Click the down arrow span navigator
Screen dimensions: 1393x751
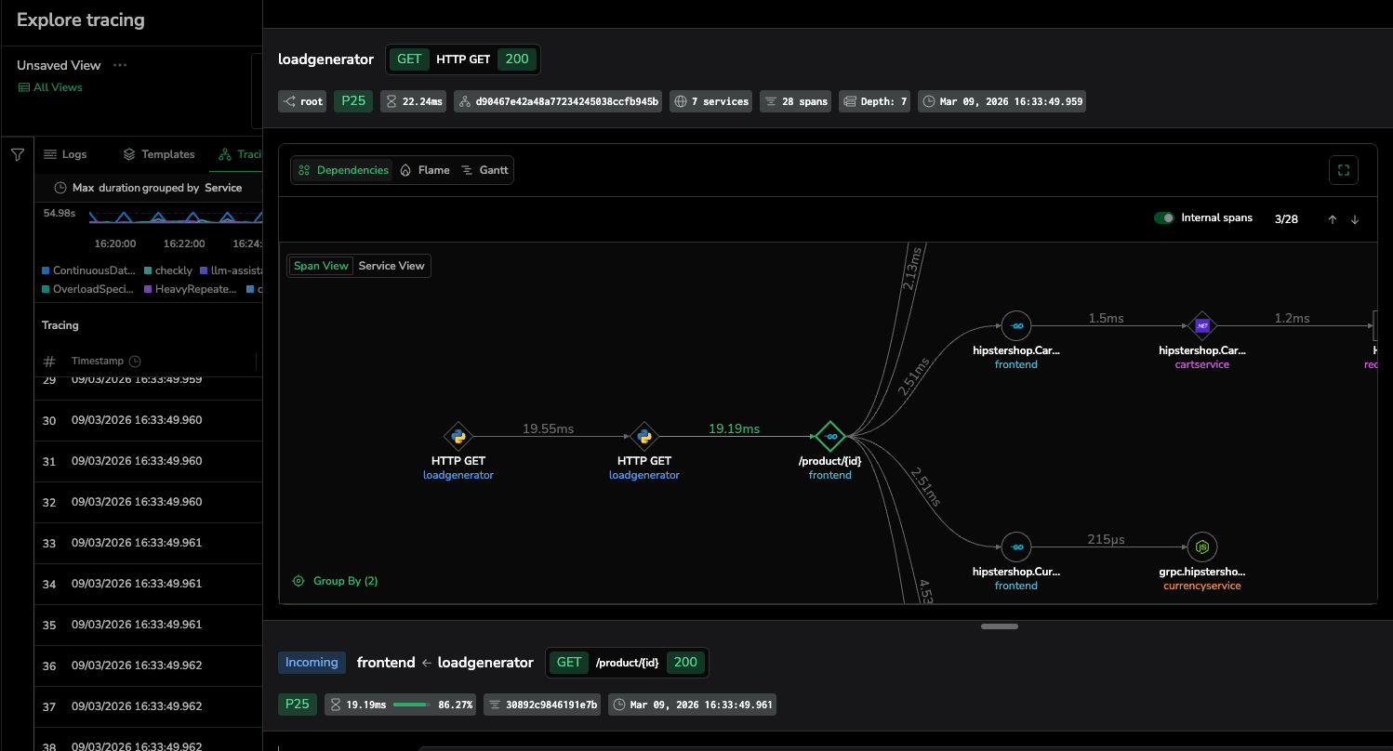1355,219
